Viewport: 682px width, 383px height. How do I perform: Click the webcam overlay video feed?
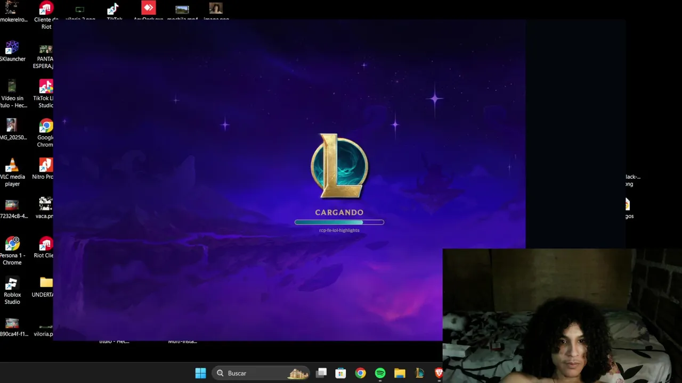click(x=562, y=315)
